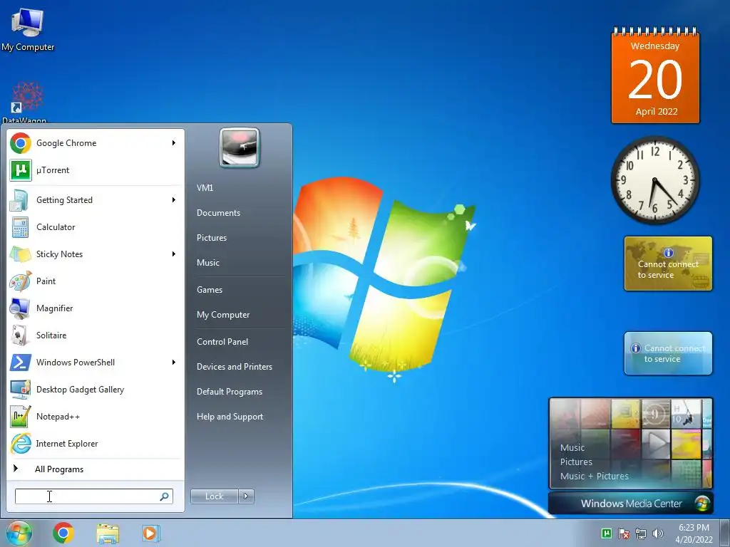Click the blue weather gadget
The image size is (730, 547).
point(668,353)
